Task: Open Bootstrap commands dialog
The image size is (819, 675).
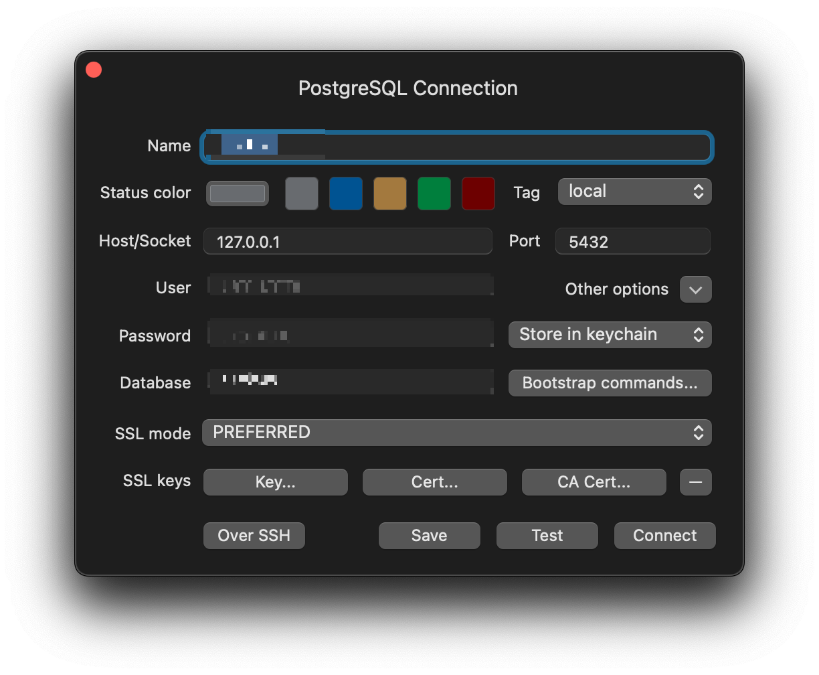Action: [x=610, y=383]
